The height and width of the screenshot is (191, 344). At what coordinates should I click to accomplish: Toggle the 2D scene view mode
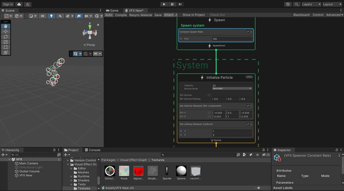point(43,16)
